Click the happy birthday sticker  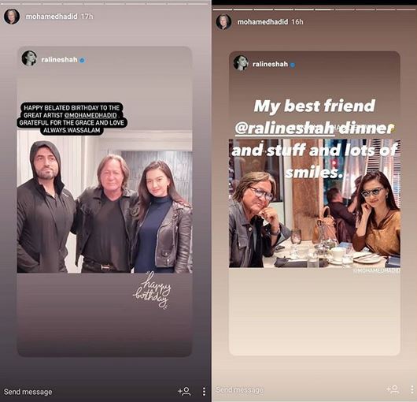pos(153,290)
